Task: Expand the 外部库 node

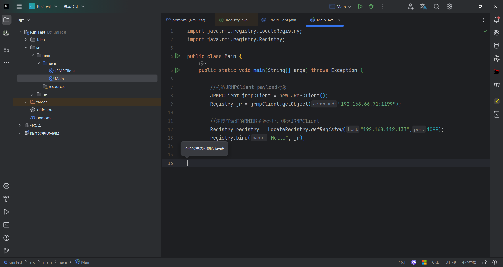Action: pyautogui.click(x=20, y=125)
